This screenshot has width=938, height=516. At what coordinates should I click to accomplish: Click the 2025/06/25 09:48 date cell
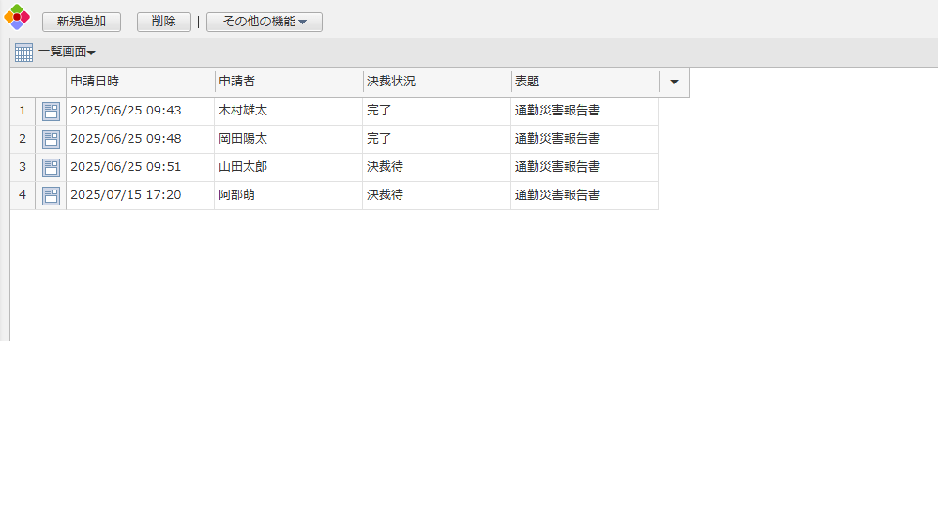coord(126,139)
